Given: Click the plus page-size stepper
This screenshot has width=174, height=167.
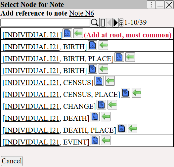Looking at the screenshot, I should click(121, 24).
